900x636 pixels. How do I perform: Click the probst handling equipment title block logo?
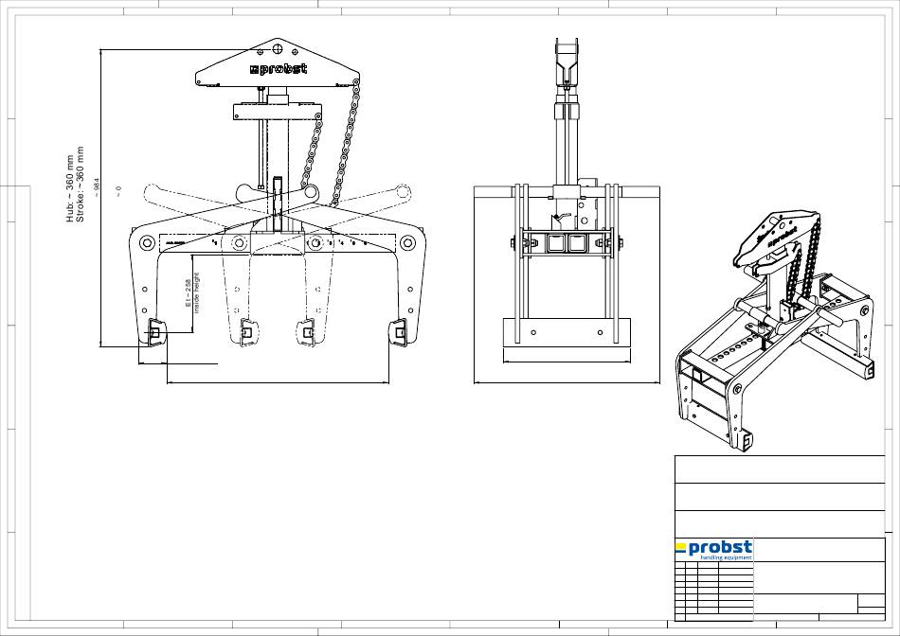(713, 550)
